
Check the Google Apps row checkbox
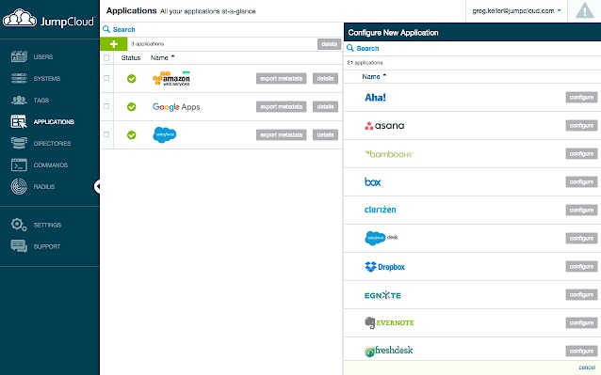click(x=106, y=106)
